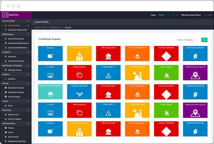Image resolution: width=214 pixels, height=144 pixels.
Task: Click into the Search Templates field
Action: pyautogui.click(x=189, y=40)
